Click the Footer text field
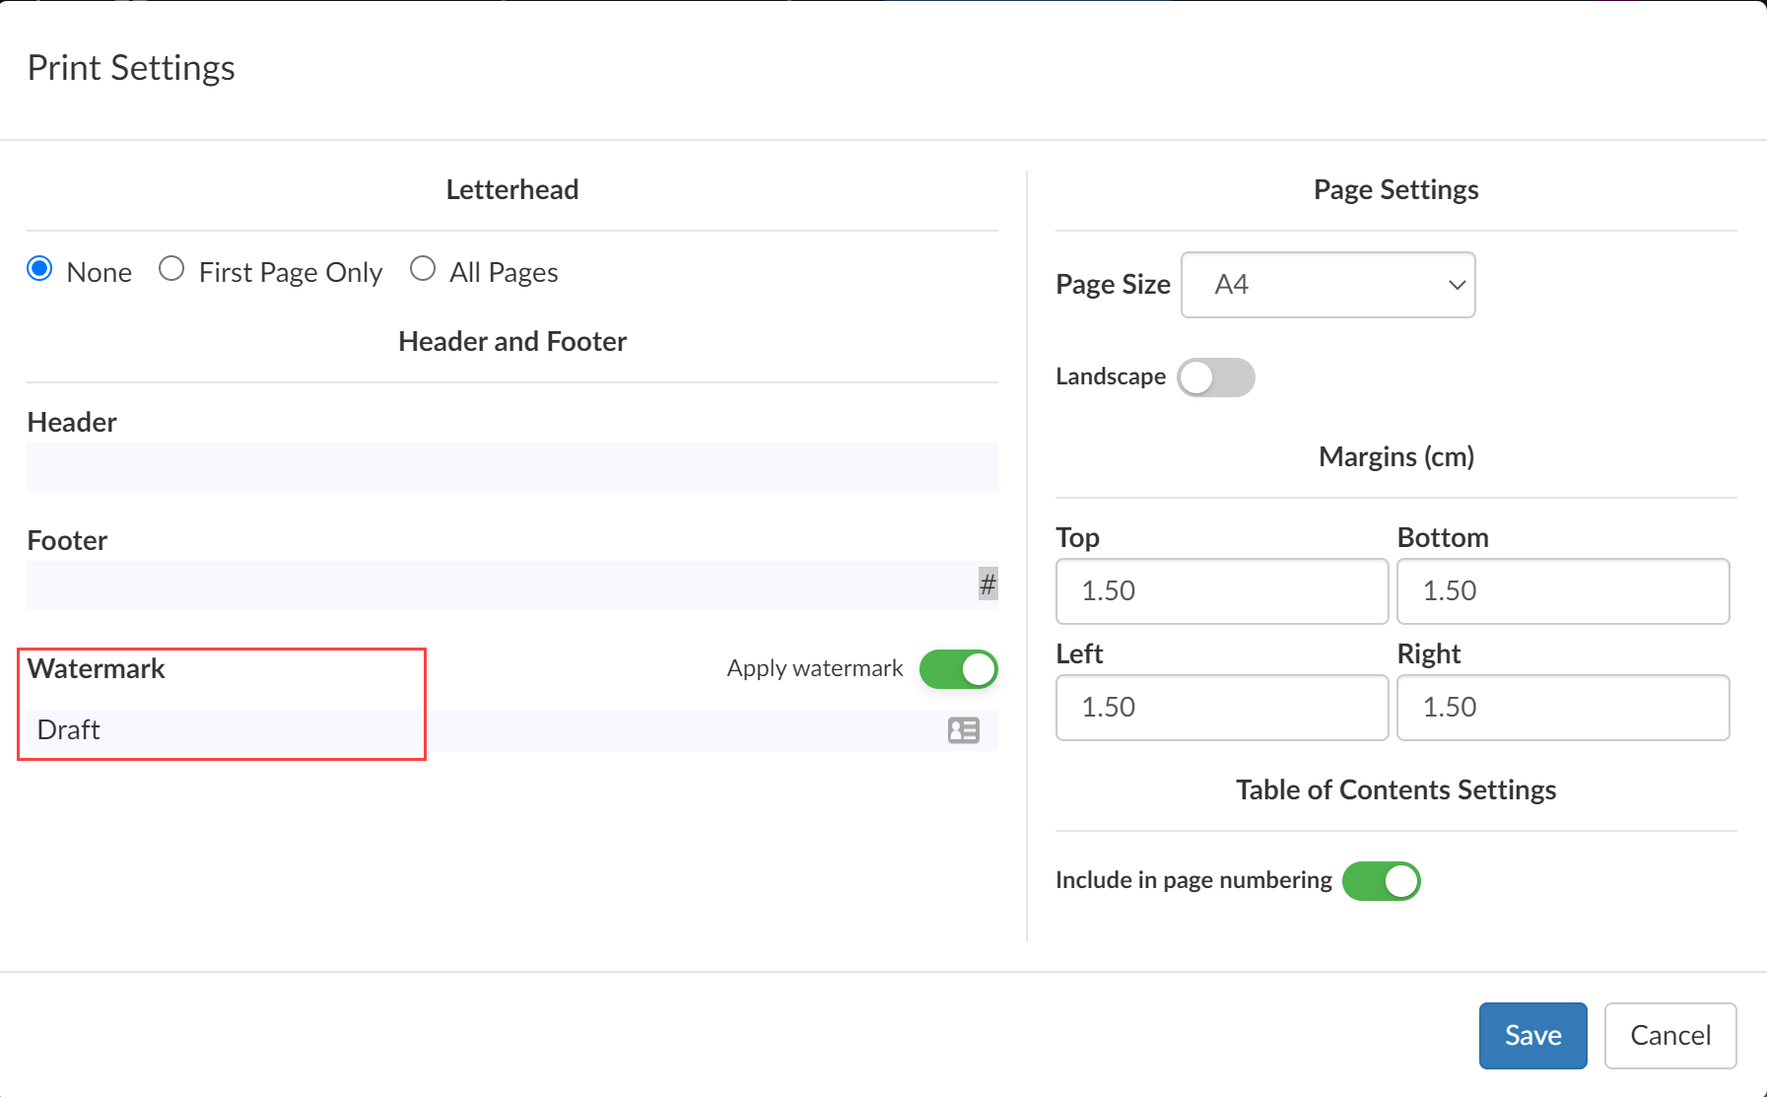Viewport: 1767px width, 1097px height. coord(498,585)
